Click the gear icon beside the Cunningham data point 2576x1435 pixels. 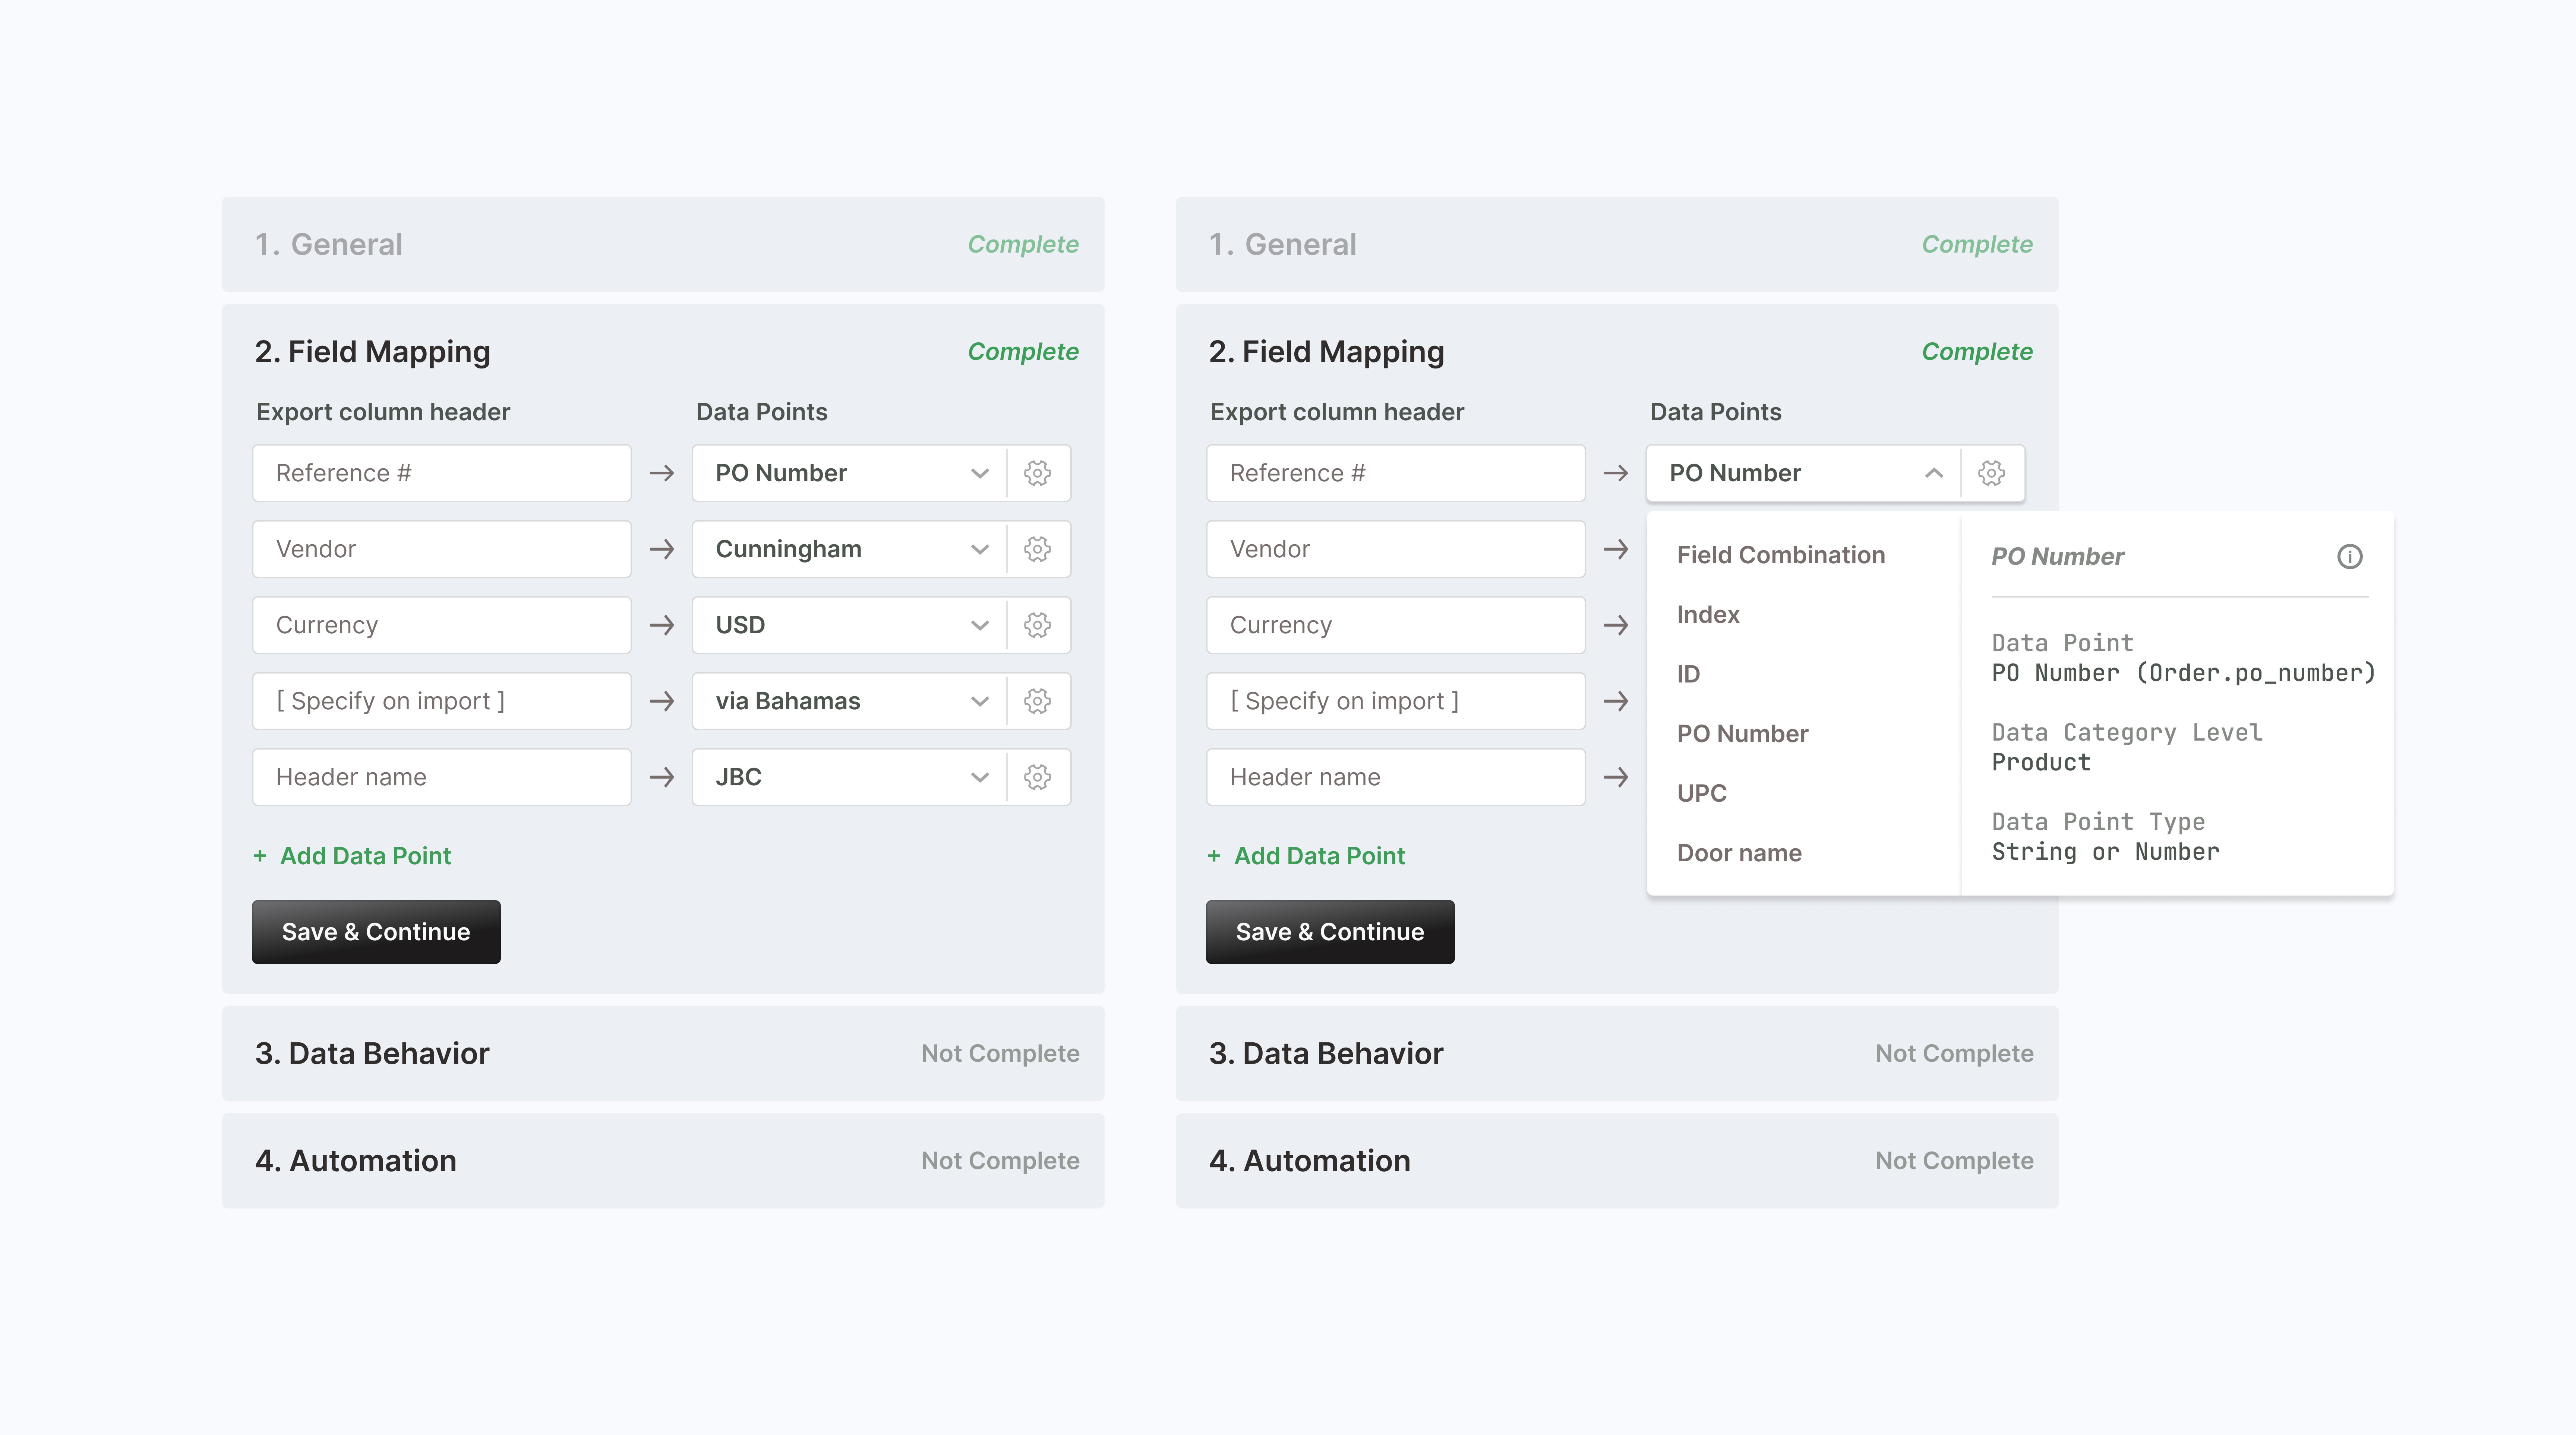tap(1038, 549)
